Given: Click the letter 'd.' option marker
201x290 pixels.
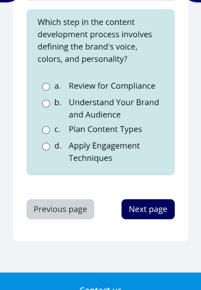Looking at the screenshot, I should pos(58,146).
